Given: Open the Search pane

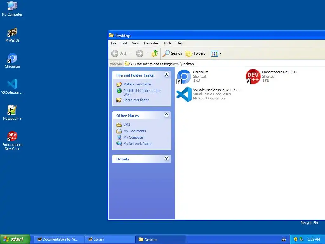Looking at the screenshot, I should coord(172,53).
